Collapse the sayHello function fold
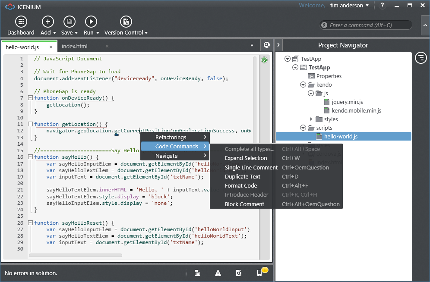430x282 pixels. (x=31, y=157)
